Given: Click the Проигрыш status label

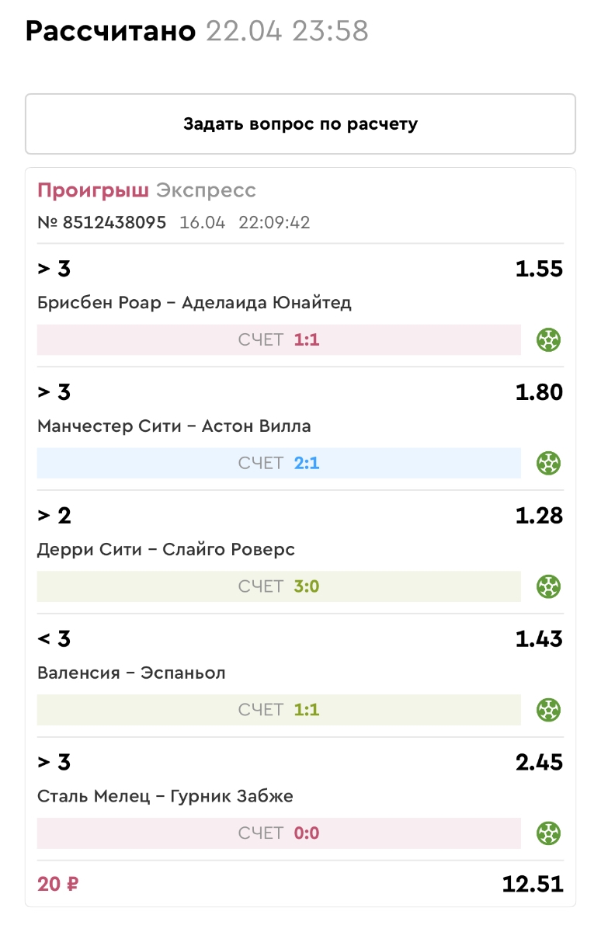Looking at the screenshot, I should [93, 190].
